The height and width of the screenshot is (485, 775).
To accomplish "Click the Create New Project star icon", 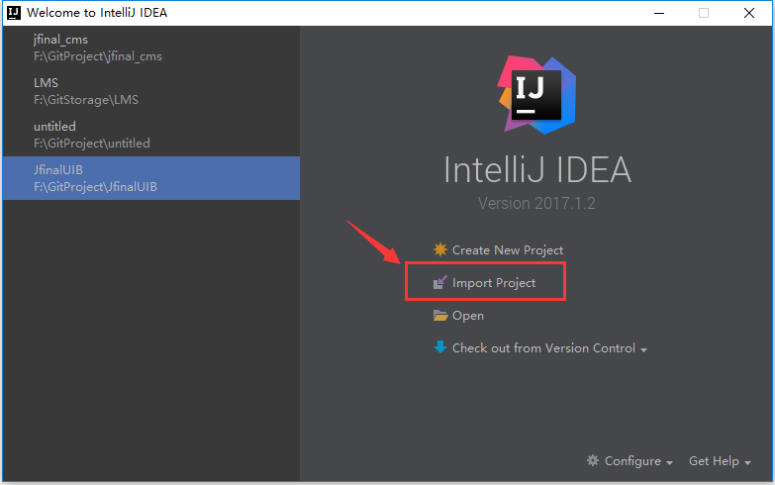I will (439, 249).
